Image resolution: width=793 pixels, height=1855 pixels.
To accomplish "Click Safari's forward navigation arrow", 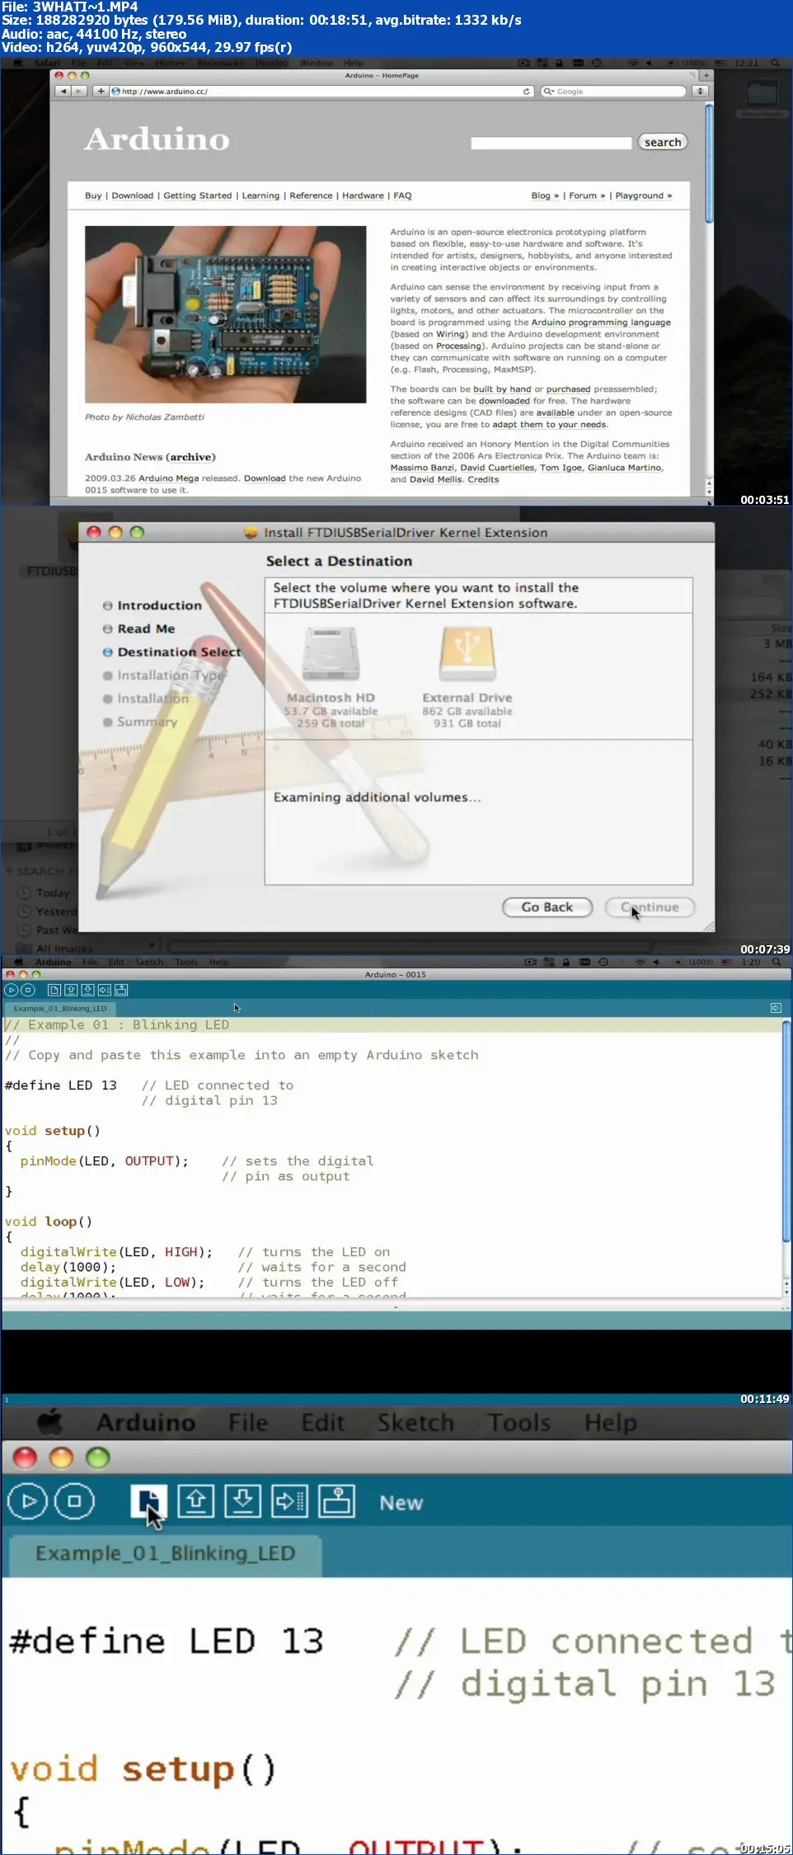I will [79, 92].
